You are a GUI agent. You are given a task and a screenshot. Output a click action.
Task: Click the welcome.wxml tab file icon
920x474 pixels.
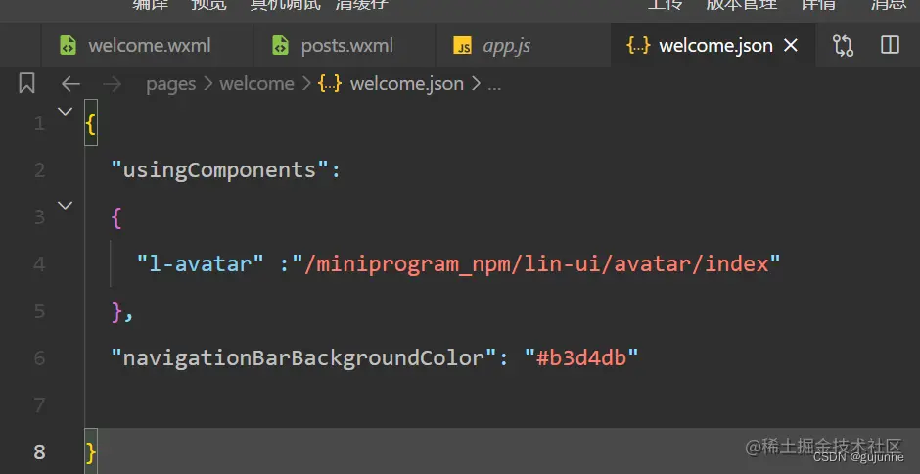pyautogui.click(x=69, y=45)
